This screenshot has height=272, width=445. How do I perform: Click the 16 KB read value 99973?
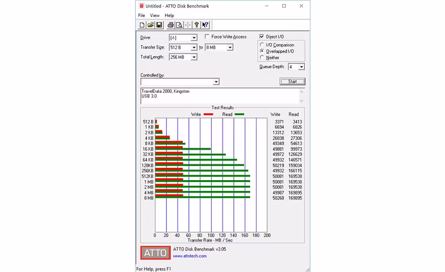point(296,149)
